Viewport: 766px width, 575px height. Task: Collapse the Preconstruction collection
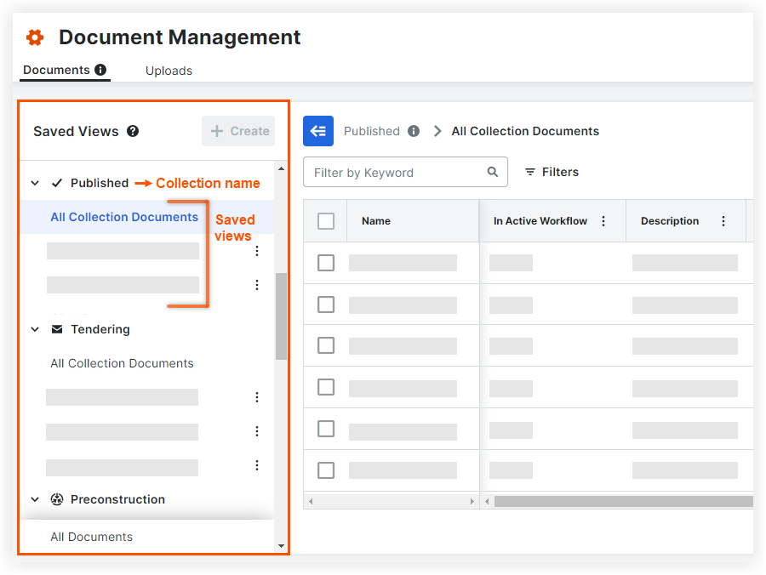point(36,499)
